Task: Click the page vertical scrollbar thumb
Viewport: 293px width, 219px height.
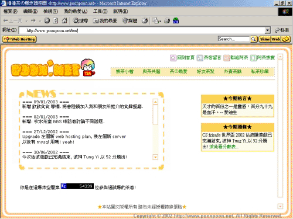Action: 280,128
